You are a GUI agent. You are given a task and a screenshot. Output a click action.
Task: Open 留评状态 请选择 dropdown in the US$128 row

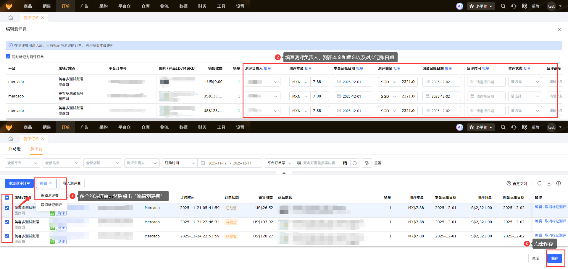[525, 111]
